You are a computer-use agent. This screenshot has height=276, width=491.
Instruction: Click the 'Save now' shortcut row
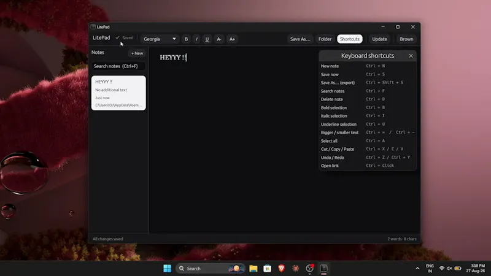(367, 74)
